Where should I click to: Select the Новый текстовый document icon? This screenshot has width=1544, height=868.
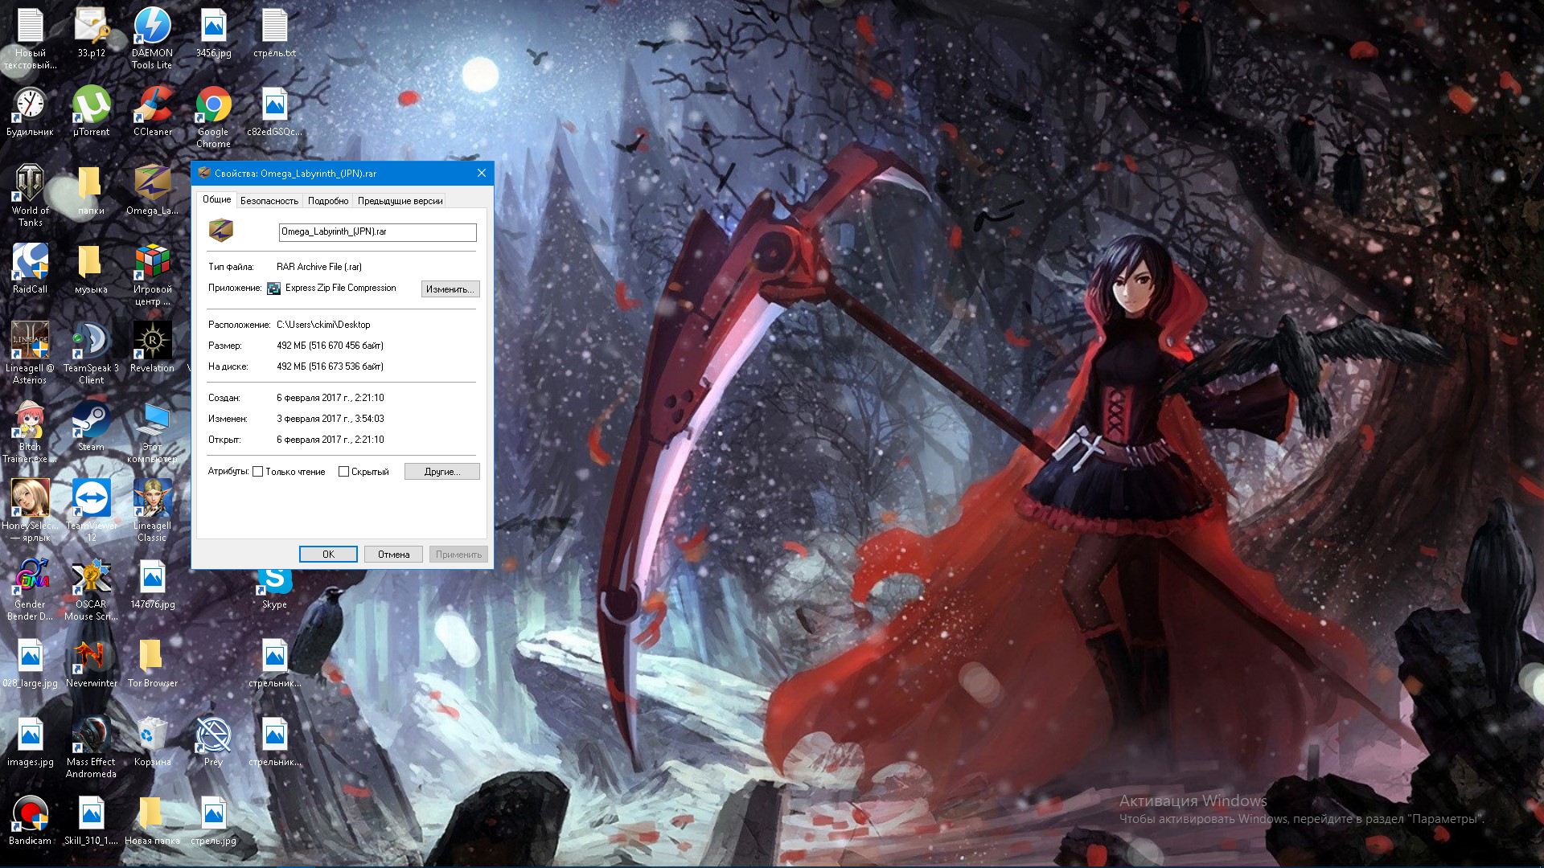click(x=30, y=38)
